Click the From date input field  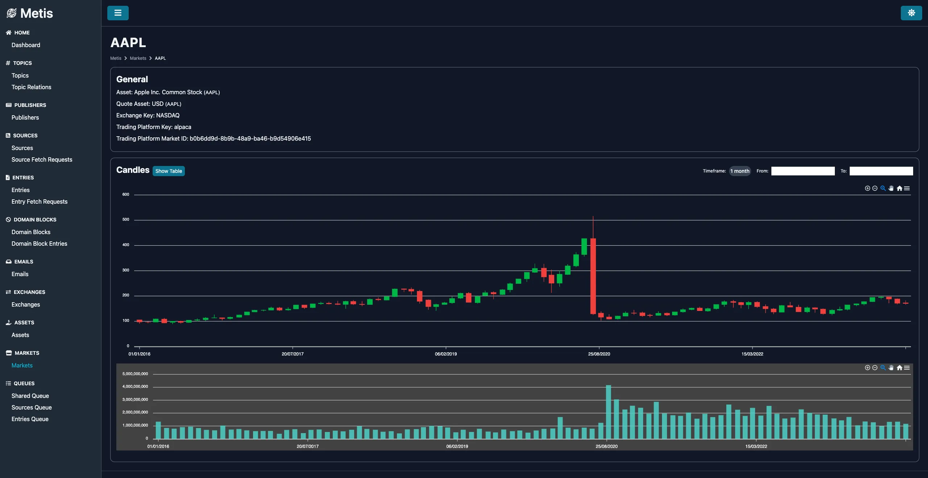(x=803, y=171)
